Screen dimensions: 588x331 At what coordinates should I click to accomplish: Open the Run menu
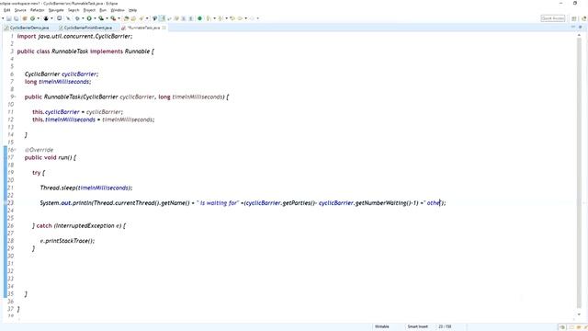click(103, 10)
